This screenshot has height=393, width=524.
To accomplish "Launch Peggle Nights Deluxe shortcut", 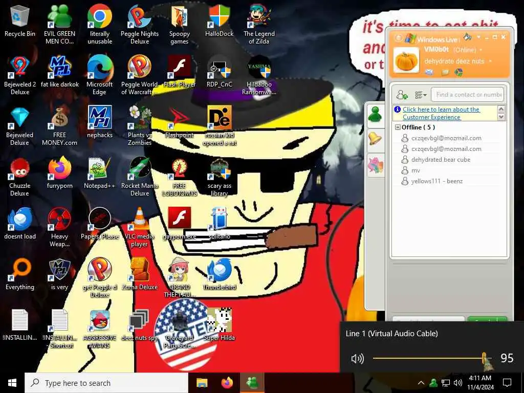I will [140, 24].
